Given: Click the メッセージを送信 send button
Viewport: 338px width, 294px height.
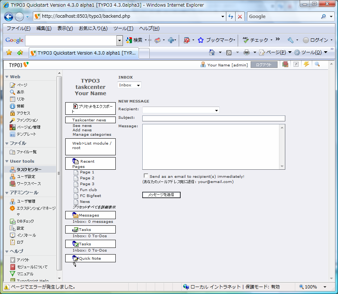Looking at the screenshot, I should (x=161, y=195).
